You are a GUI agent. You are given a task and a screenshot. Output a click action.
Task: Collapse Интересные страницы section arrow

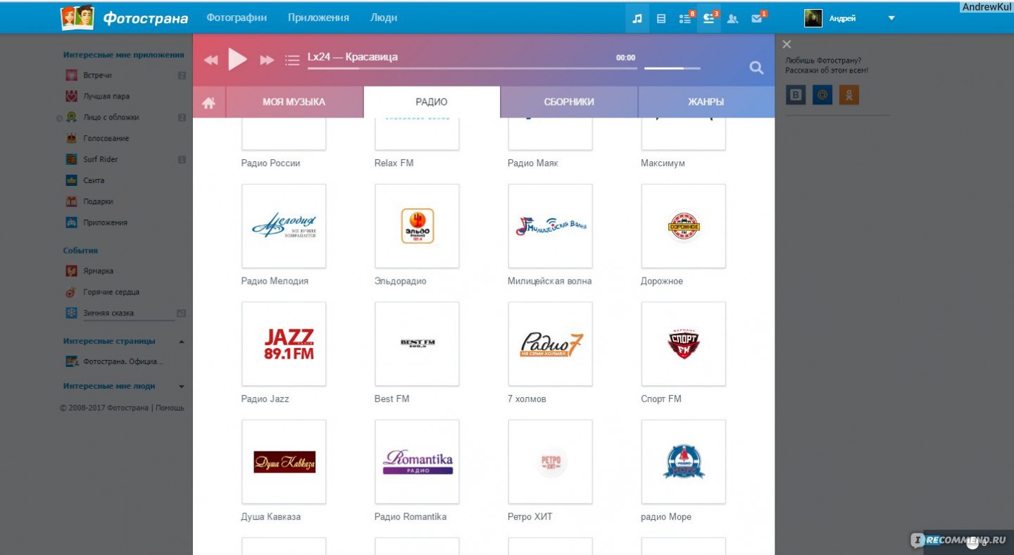point(182,342)
